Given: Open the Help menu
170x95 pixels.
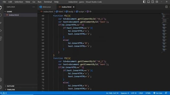Looking at the screenshot, I should tap(56, 2).
